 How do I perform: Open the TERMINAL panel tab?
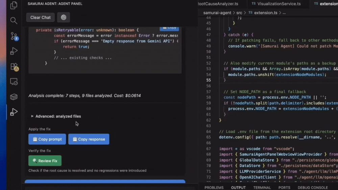tap(262, 187)
